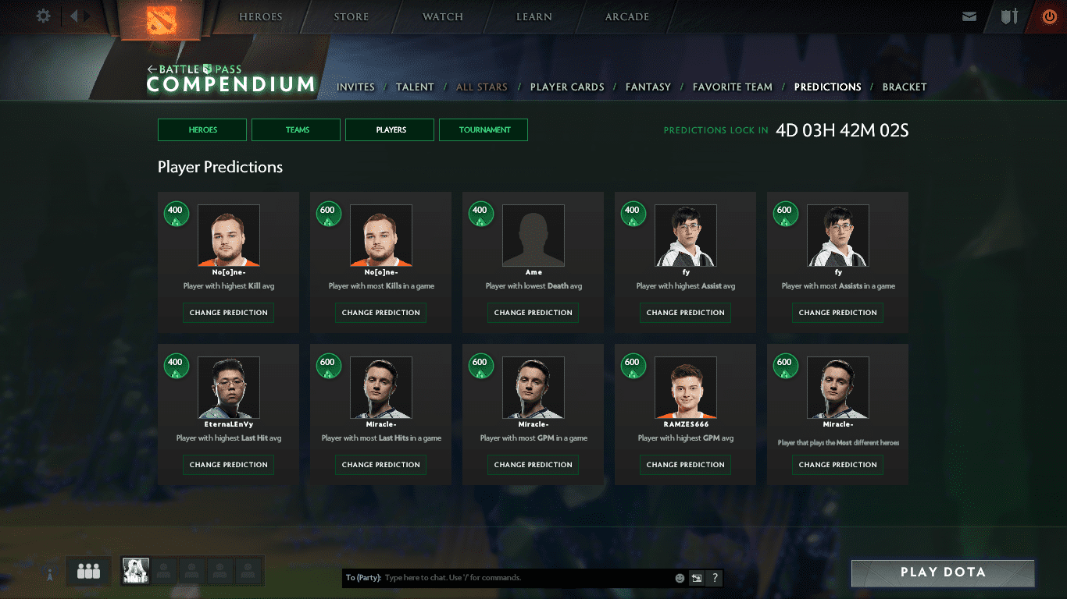Change prediction for highest GPM avg
Screen dimensions: 1067x599
pyautogui.click(x=686, y=465)
